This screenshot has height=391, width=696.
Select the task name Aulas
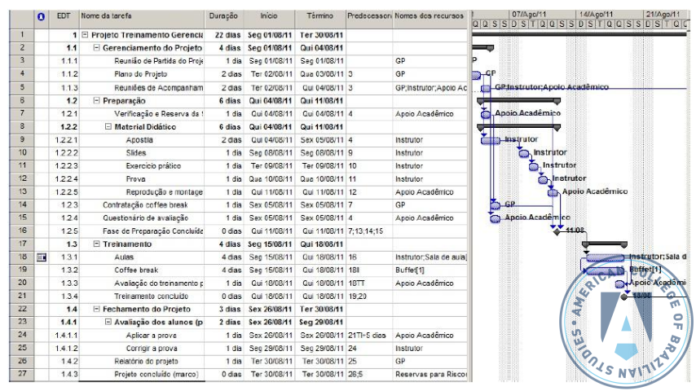124,257
